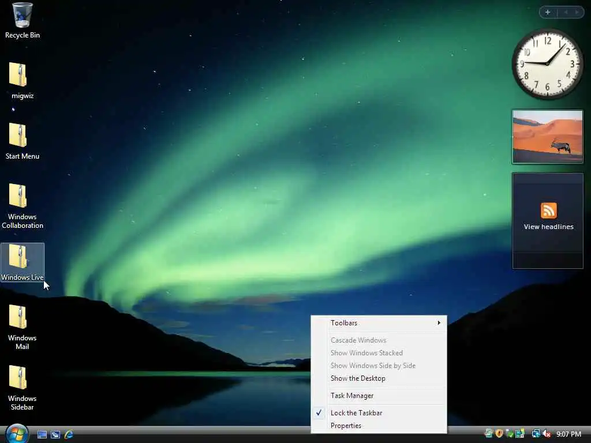Open the Windows Start orb
This screenshot has width=591, height=443.
(x=17, y=434)
